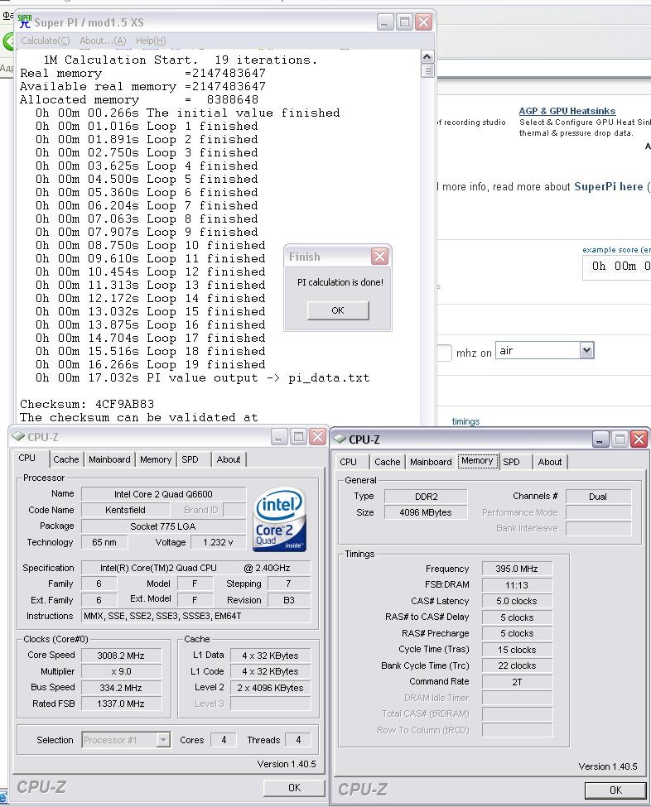651x807 pixels.
Task: Switch to Mainboard tab in right CPU-Z
Action: (431, 462)
